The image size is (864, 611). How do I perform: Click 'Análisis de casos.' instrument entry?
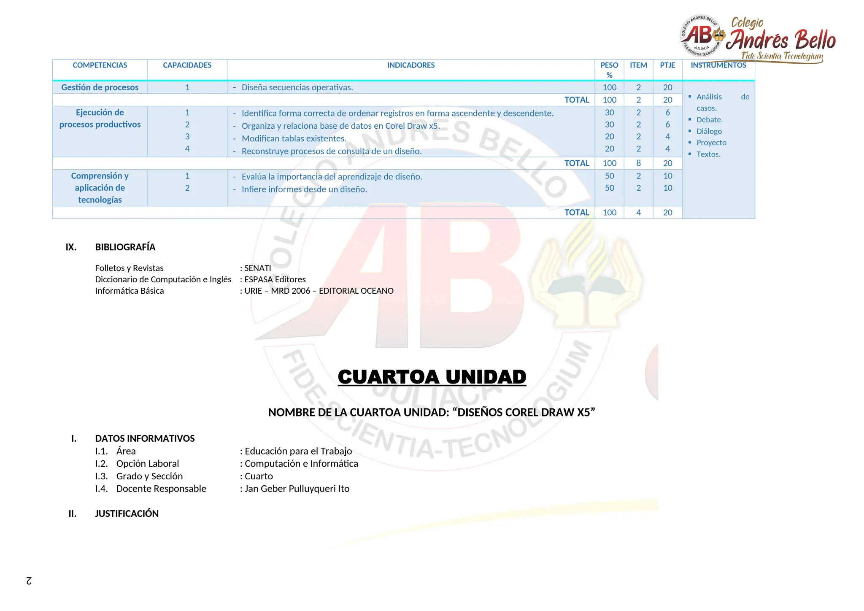point(723,103)
